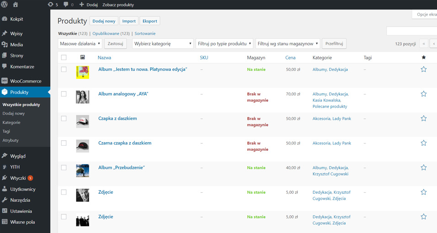Click the YITH icon in sidebar

click(5, 167)
